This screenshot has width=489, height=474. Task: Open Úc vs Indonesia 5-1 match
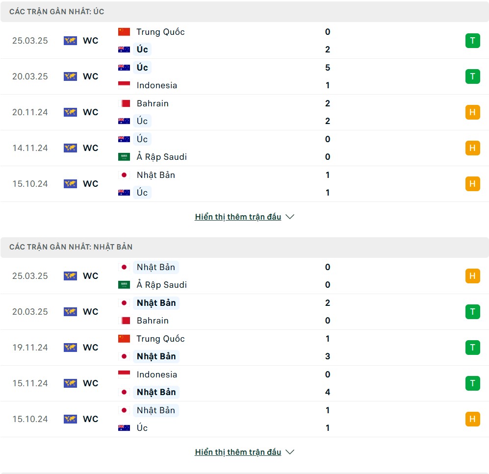[x=244, y=76]
